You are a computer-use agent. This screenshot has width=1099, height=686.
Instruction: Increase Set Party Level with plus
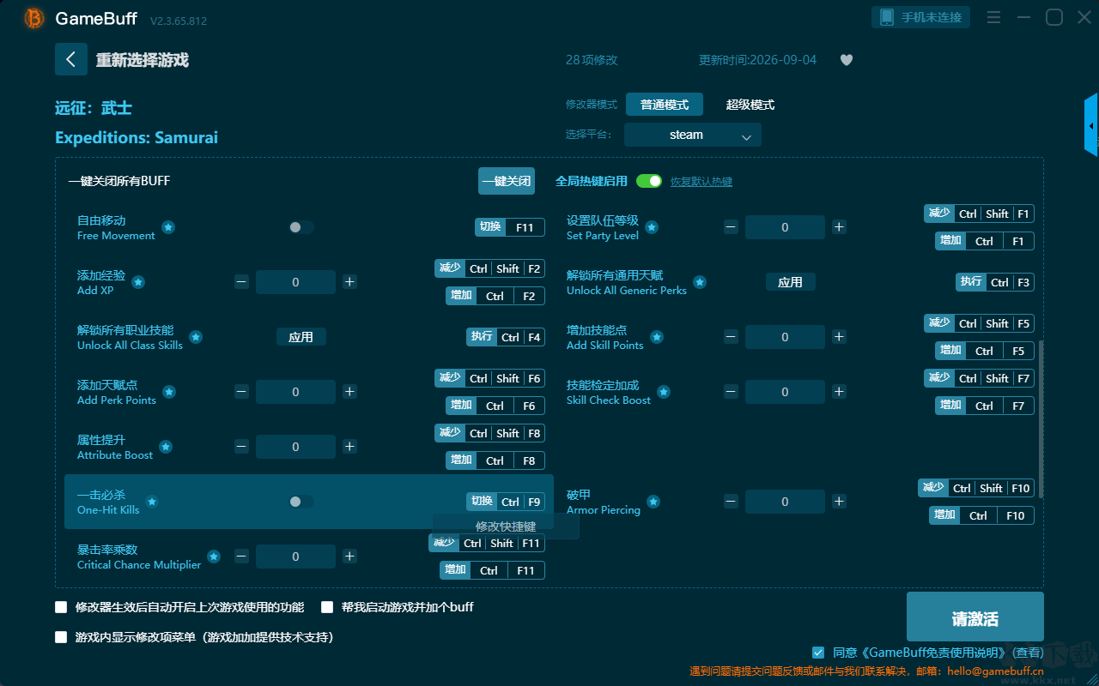(x=839, y=227)
